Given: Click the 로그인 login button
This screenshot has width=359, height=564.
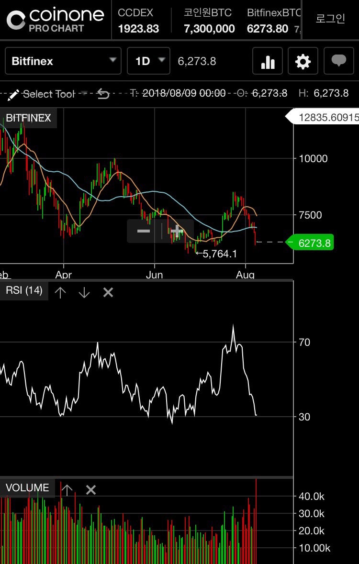Looking at the screenshot, I should click(x=331, y=19).
